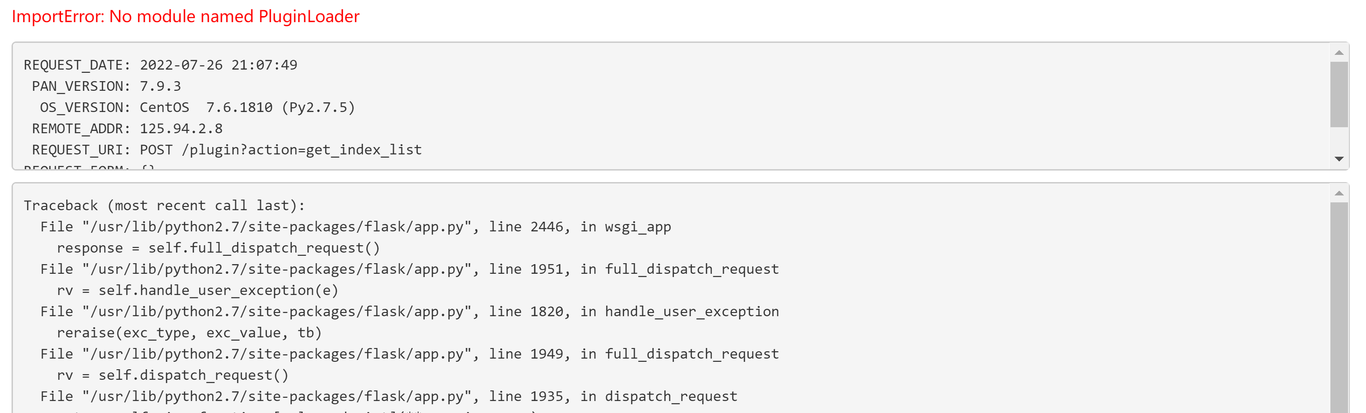Click the self.full_dispatch_request() code line
The width and height of the screenshot is (1366, 413).
tap(218, 248)
